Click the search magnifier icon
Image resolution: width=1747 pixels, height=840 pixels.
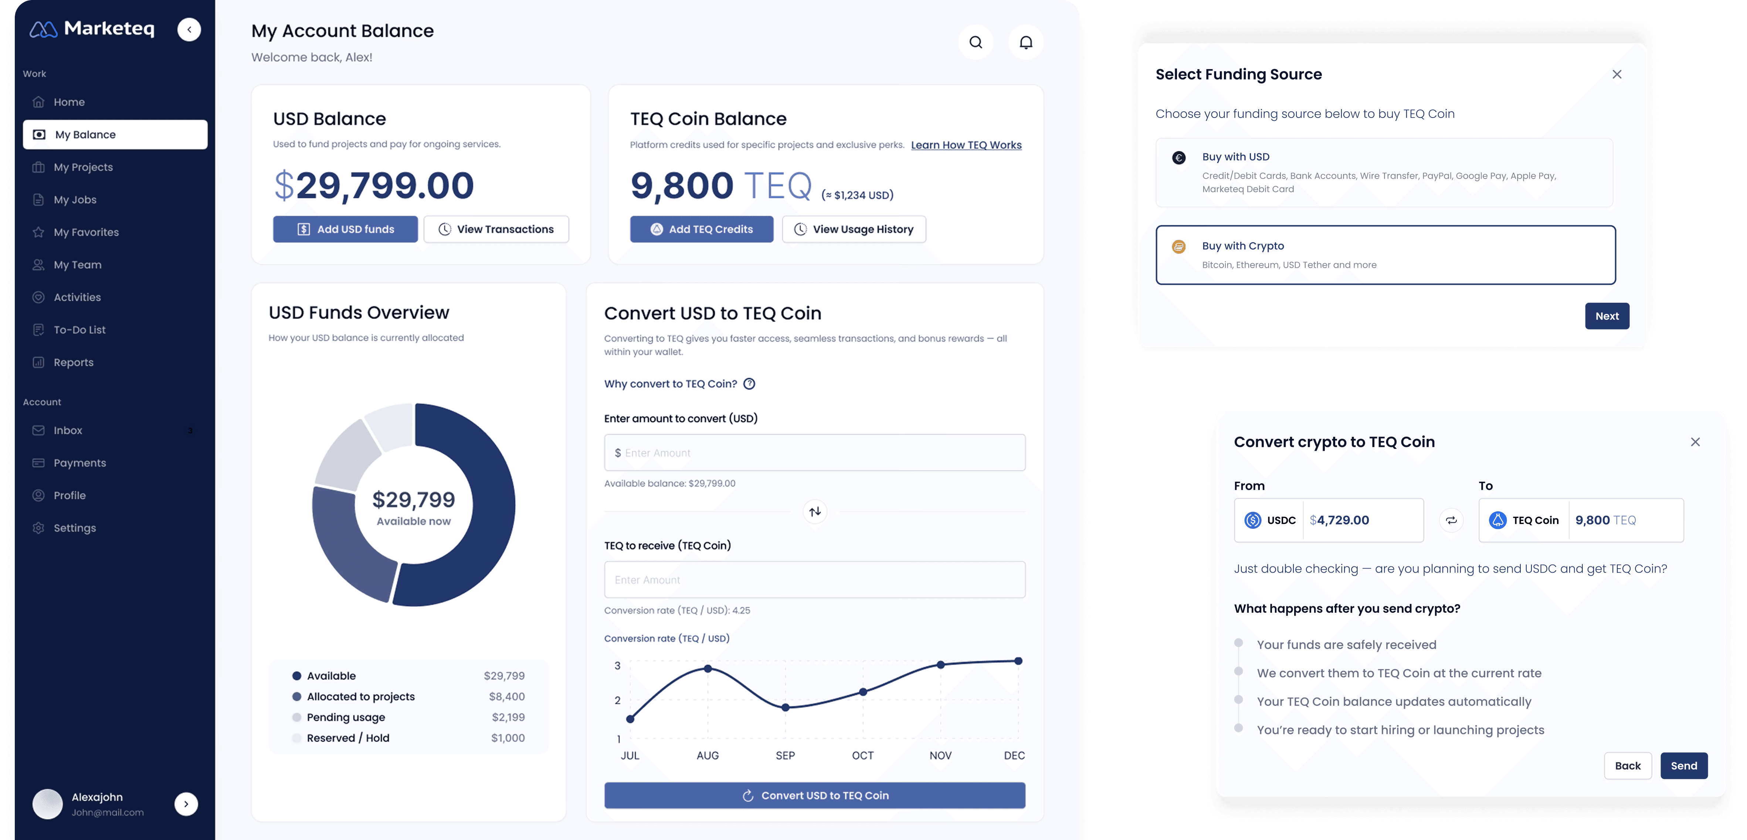point(975,42)
